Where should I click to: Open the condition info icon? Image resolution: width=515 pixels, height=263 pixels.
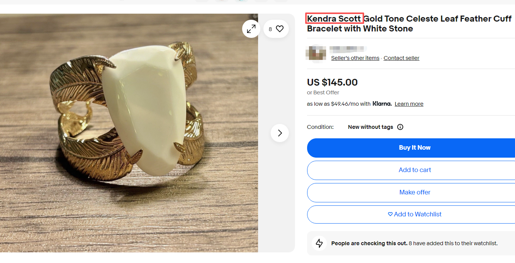(x=400, y=127)
